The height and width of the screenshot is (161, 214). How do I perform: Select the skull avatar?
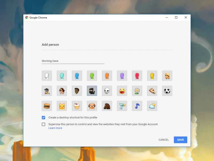(107, 90)
